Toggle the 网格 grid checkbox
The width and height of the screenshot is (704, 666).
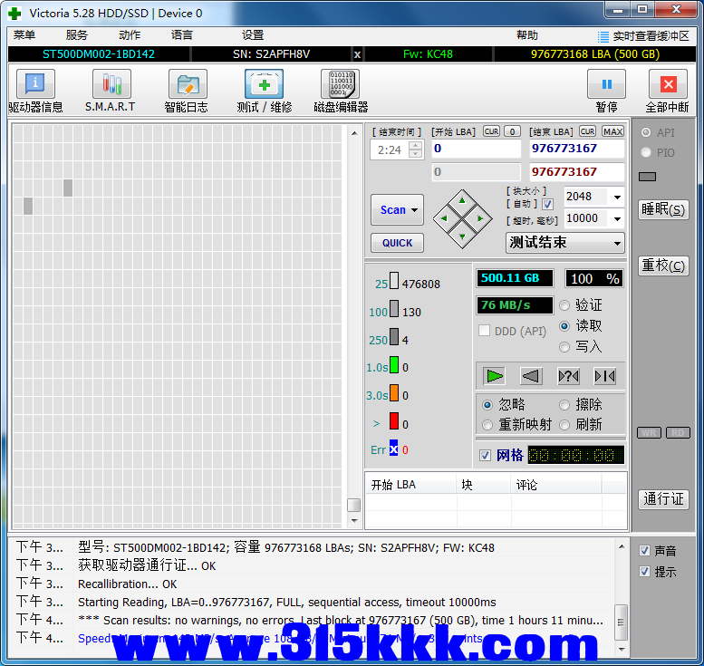[485, 456]
